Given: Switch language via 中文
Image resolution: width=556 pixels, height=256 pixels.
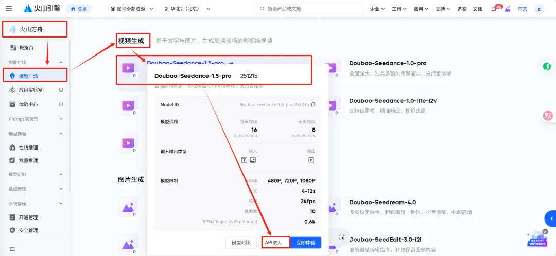Looking at the screenshot, I should tap(523, 9).
